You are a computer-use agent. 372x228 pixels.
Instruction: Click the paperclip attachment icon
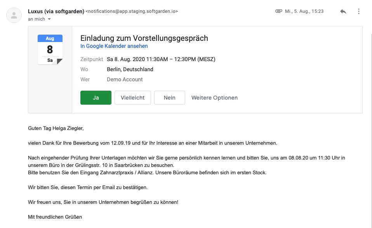(278, 11)
